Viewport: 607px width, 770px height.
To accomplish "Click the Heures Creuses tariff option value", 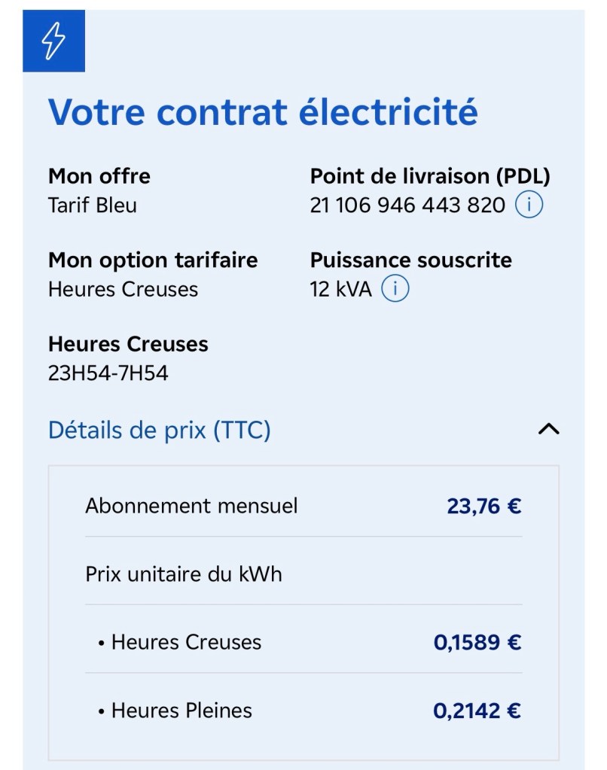I will pos(123,289).
